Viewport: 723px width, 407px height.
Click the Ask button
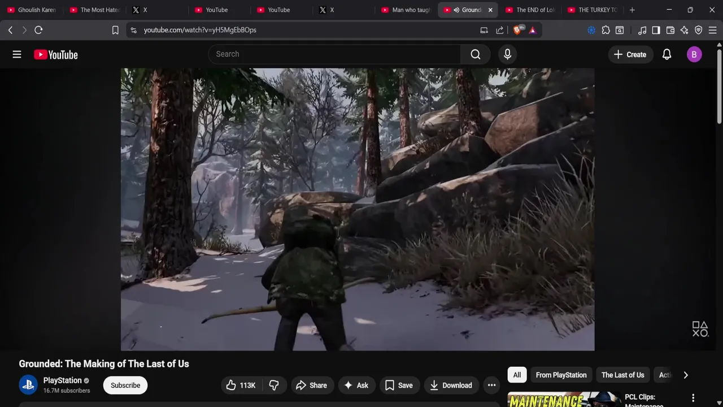[356, 386]
